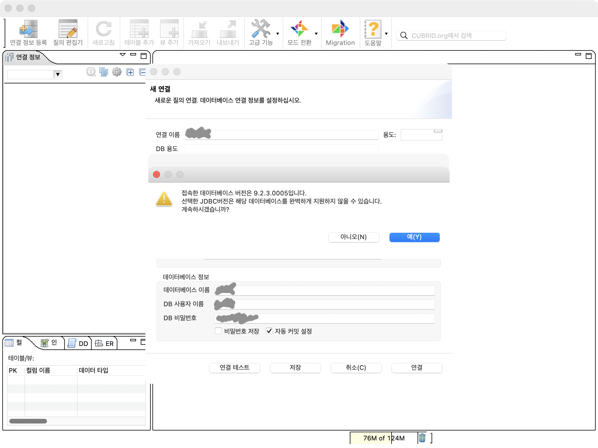Expand all items with the plus icon
This screenshot has width=598, height=448.
pos(130,72)
